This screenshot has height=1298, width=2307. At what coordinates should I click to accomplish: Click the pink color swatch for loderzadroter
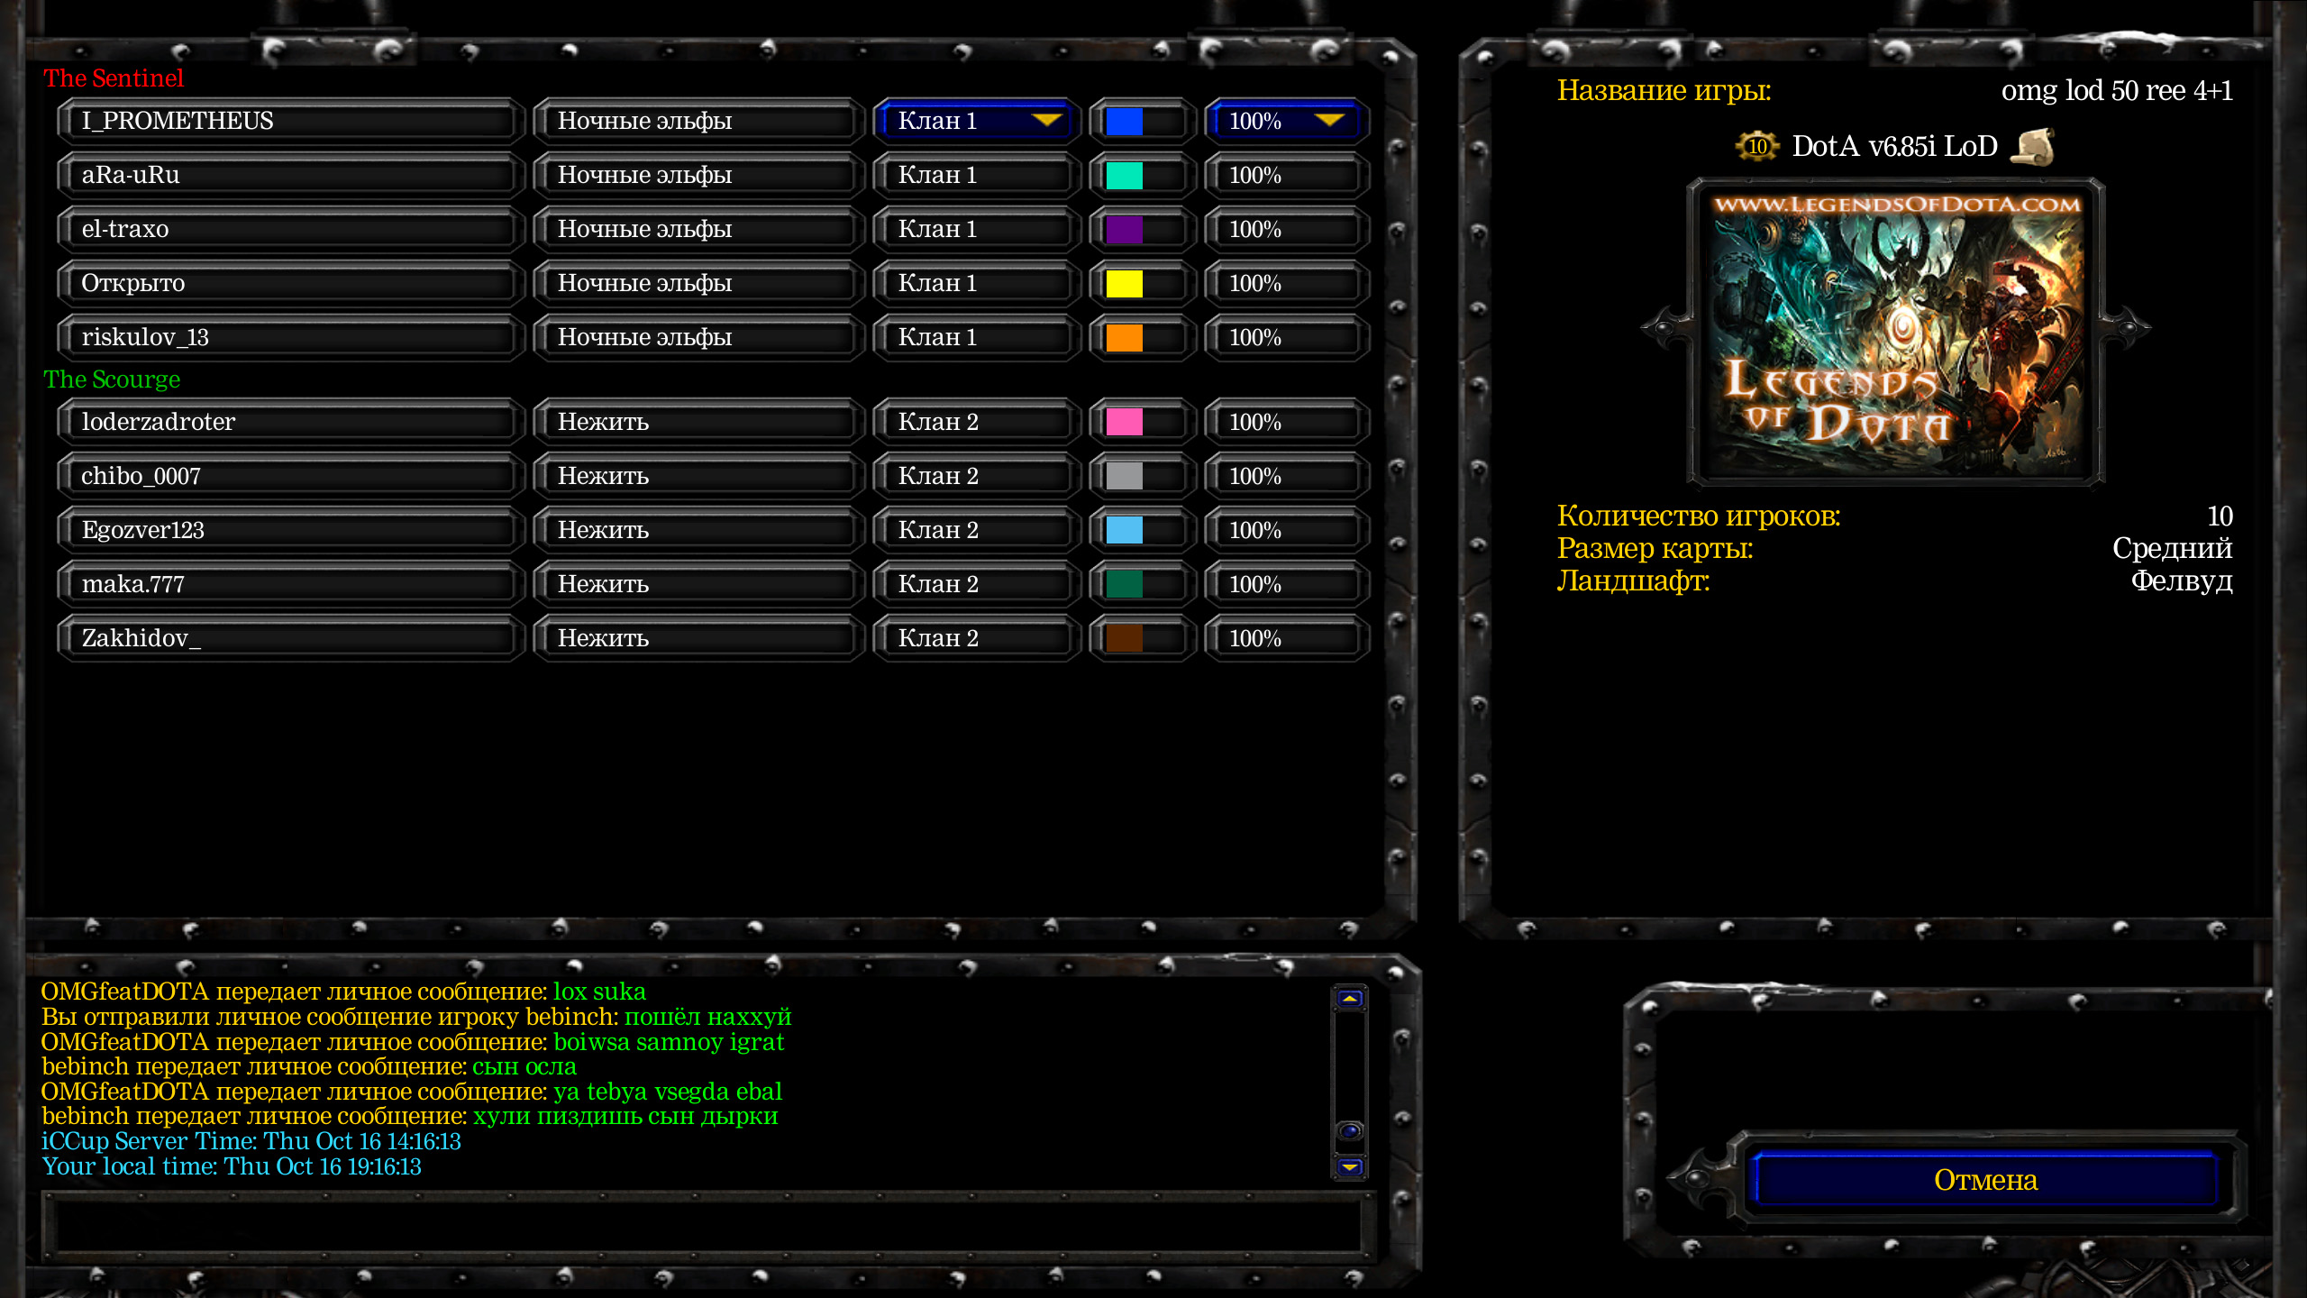pyautogui.click(x=1124, y=422)
